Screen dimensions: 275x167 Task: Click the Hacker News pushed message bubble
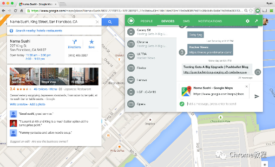click(210, 49)
